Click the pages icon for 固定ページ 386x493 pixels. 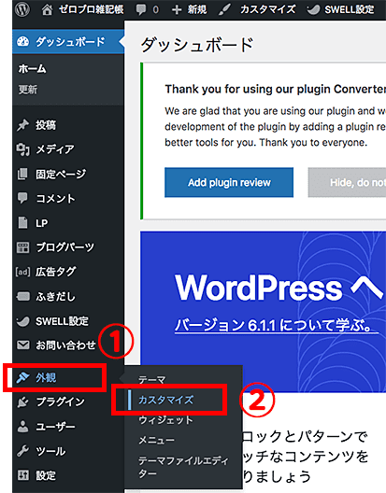[x=22, y=174]
